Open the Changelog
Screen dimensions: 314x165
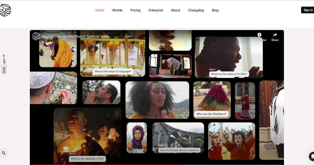(x=196, y=10)
